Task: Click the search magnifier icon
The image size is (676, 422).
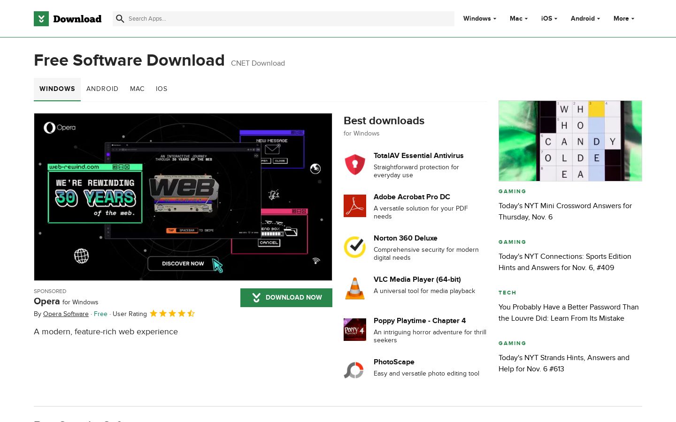Action: (x=120, y=19)
